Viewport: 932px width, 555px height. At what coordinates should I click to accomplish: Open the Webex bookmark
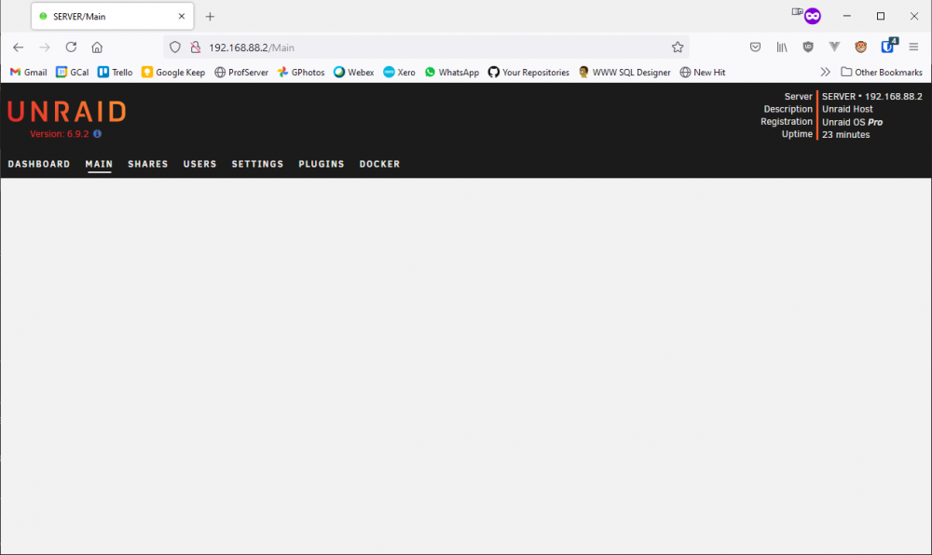(x=353, y=73)
